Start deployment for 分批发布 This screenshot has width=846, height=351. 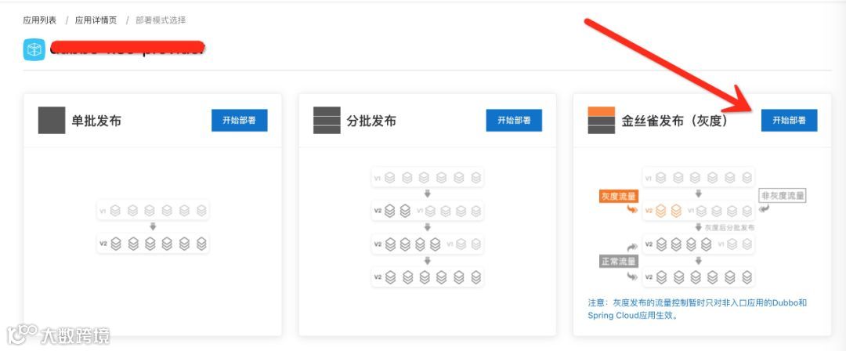(x=514, y=121)
